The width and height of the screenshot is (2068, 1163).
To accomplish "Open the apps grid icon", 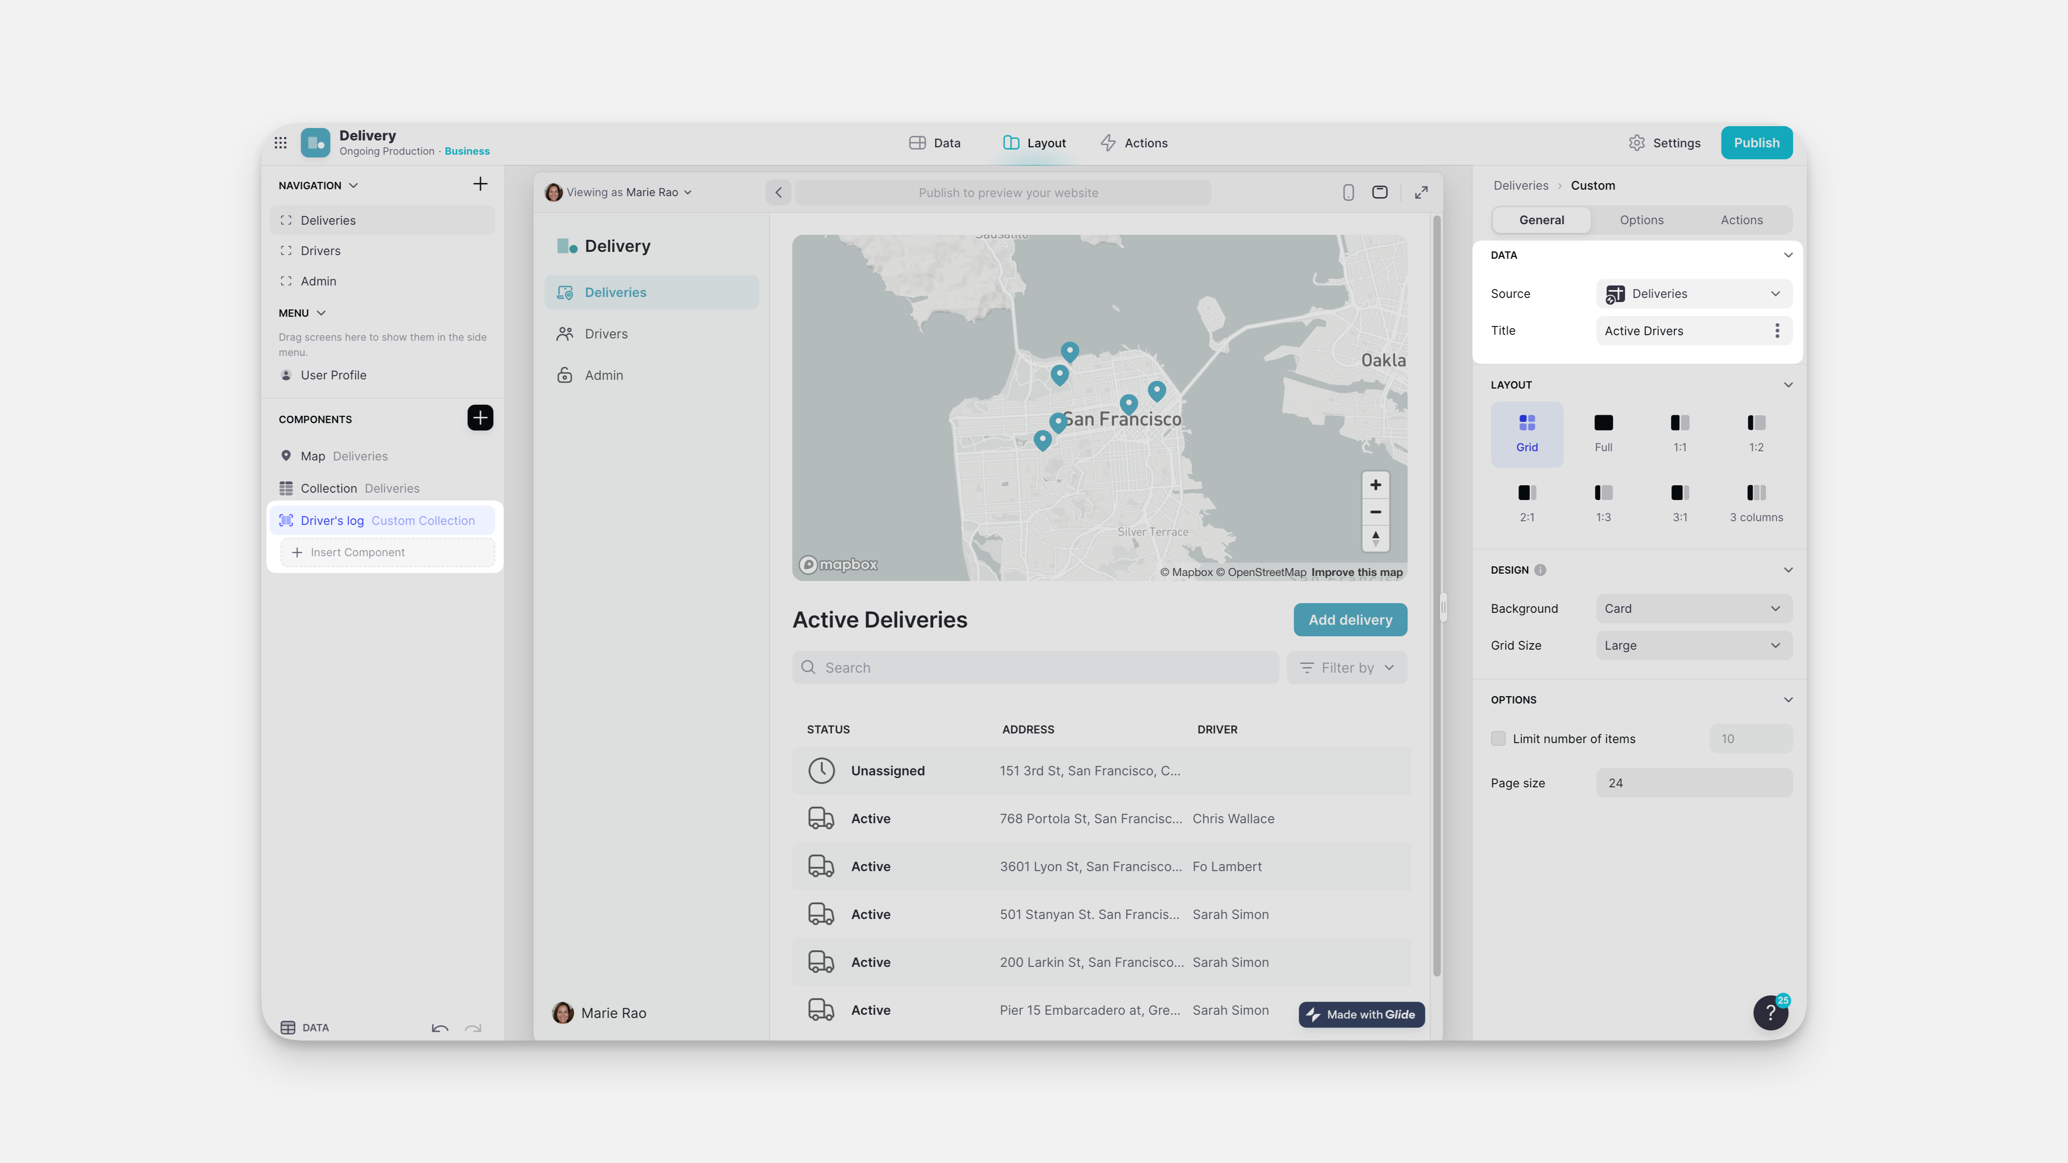I will pyautogui.click(x=280, y=143).
